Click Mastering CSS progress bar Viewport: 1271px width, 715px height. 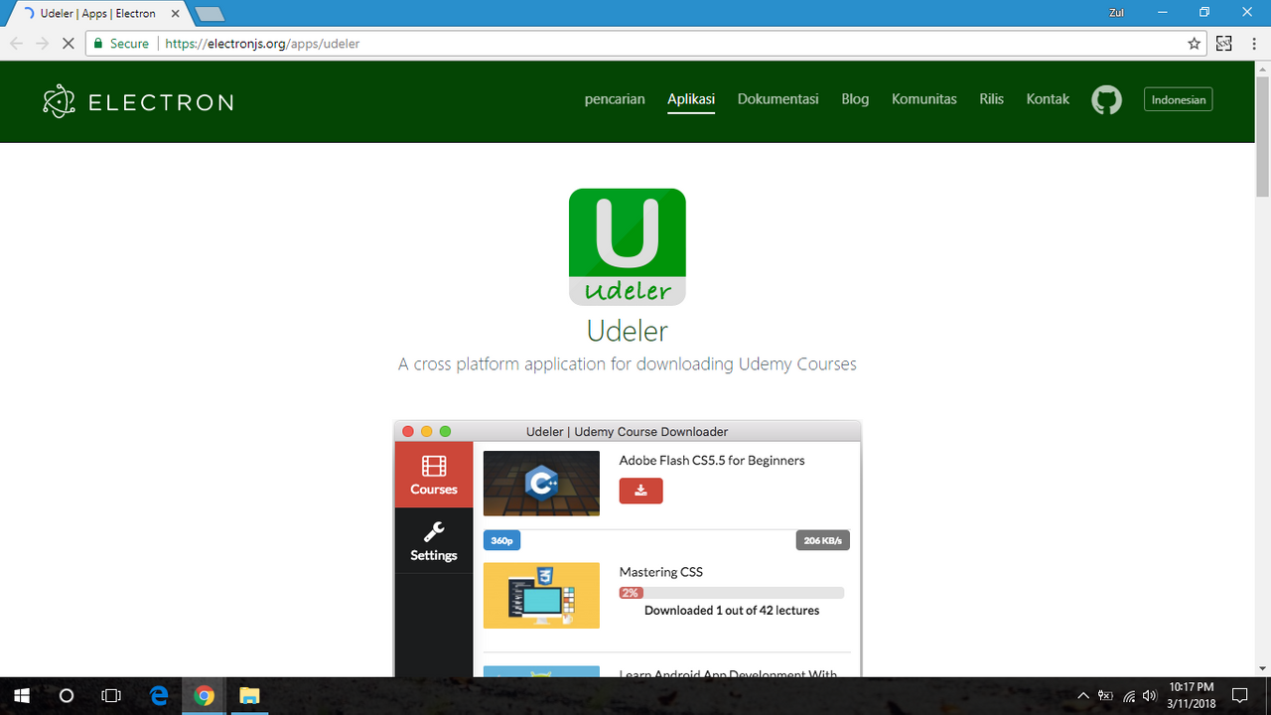[x=732, y=593]
